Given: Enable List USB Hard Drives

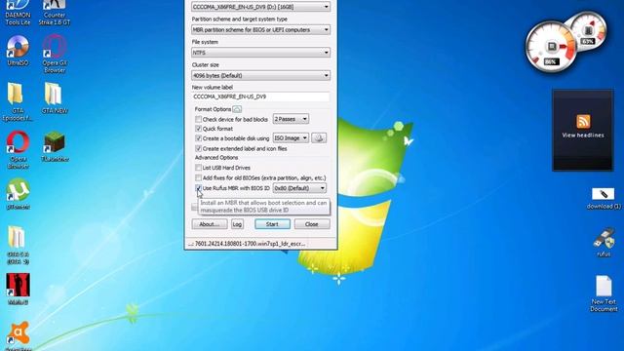Looking at the screenshot, I should 198,168.
